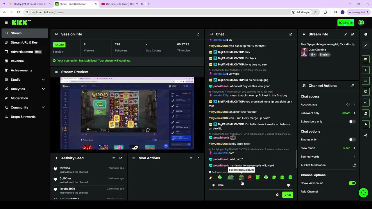Click the chat message input field

click(251, 185)
